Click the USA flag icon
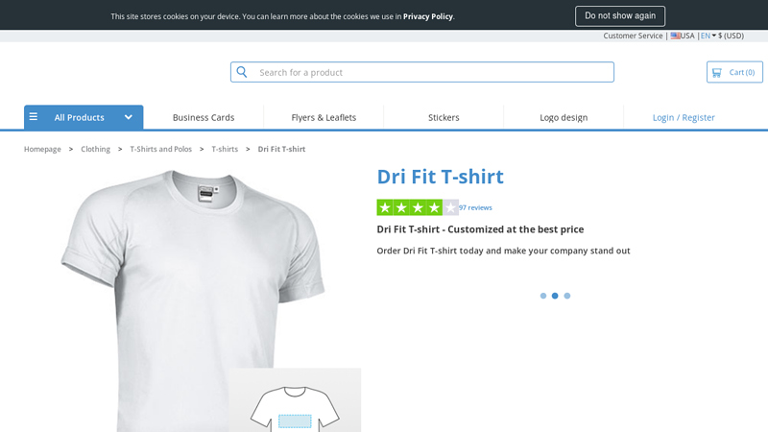Screen dimensions: 768x432 pos(675,36)
